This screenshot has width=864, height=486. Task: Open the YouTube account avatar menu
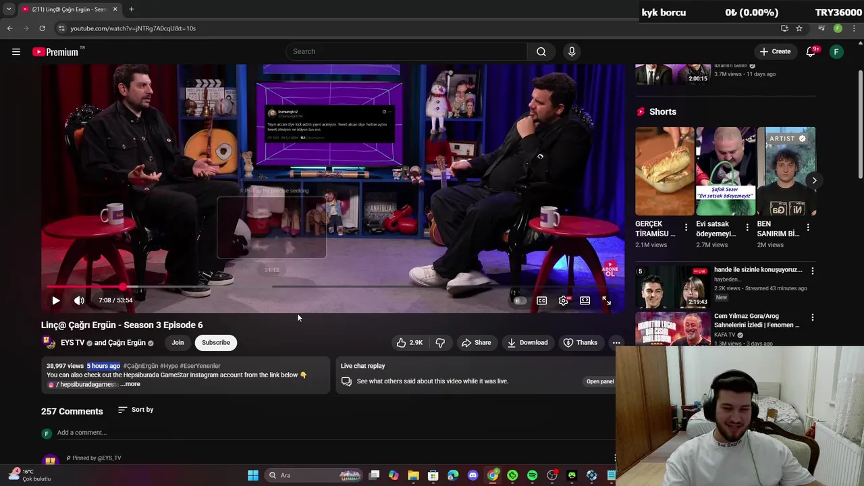[836, 51]
